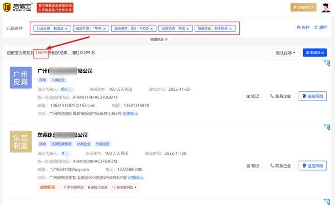Add a note to the Guangzhou company
The image size is (335, 205).
(x=253, y=96)
